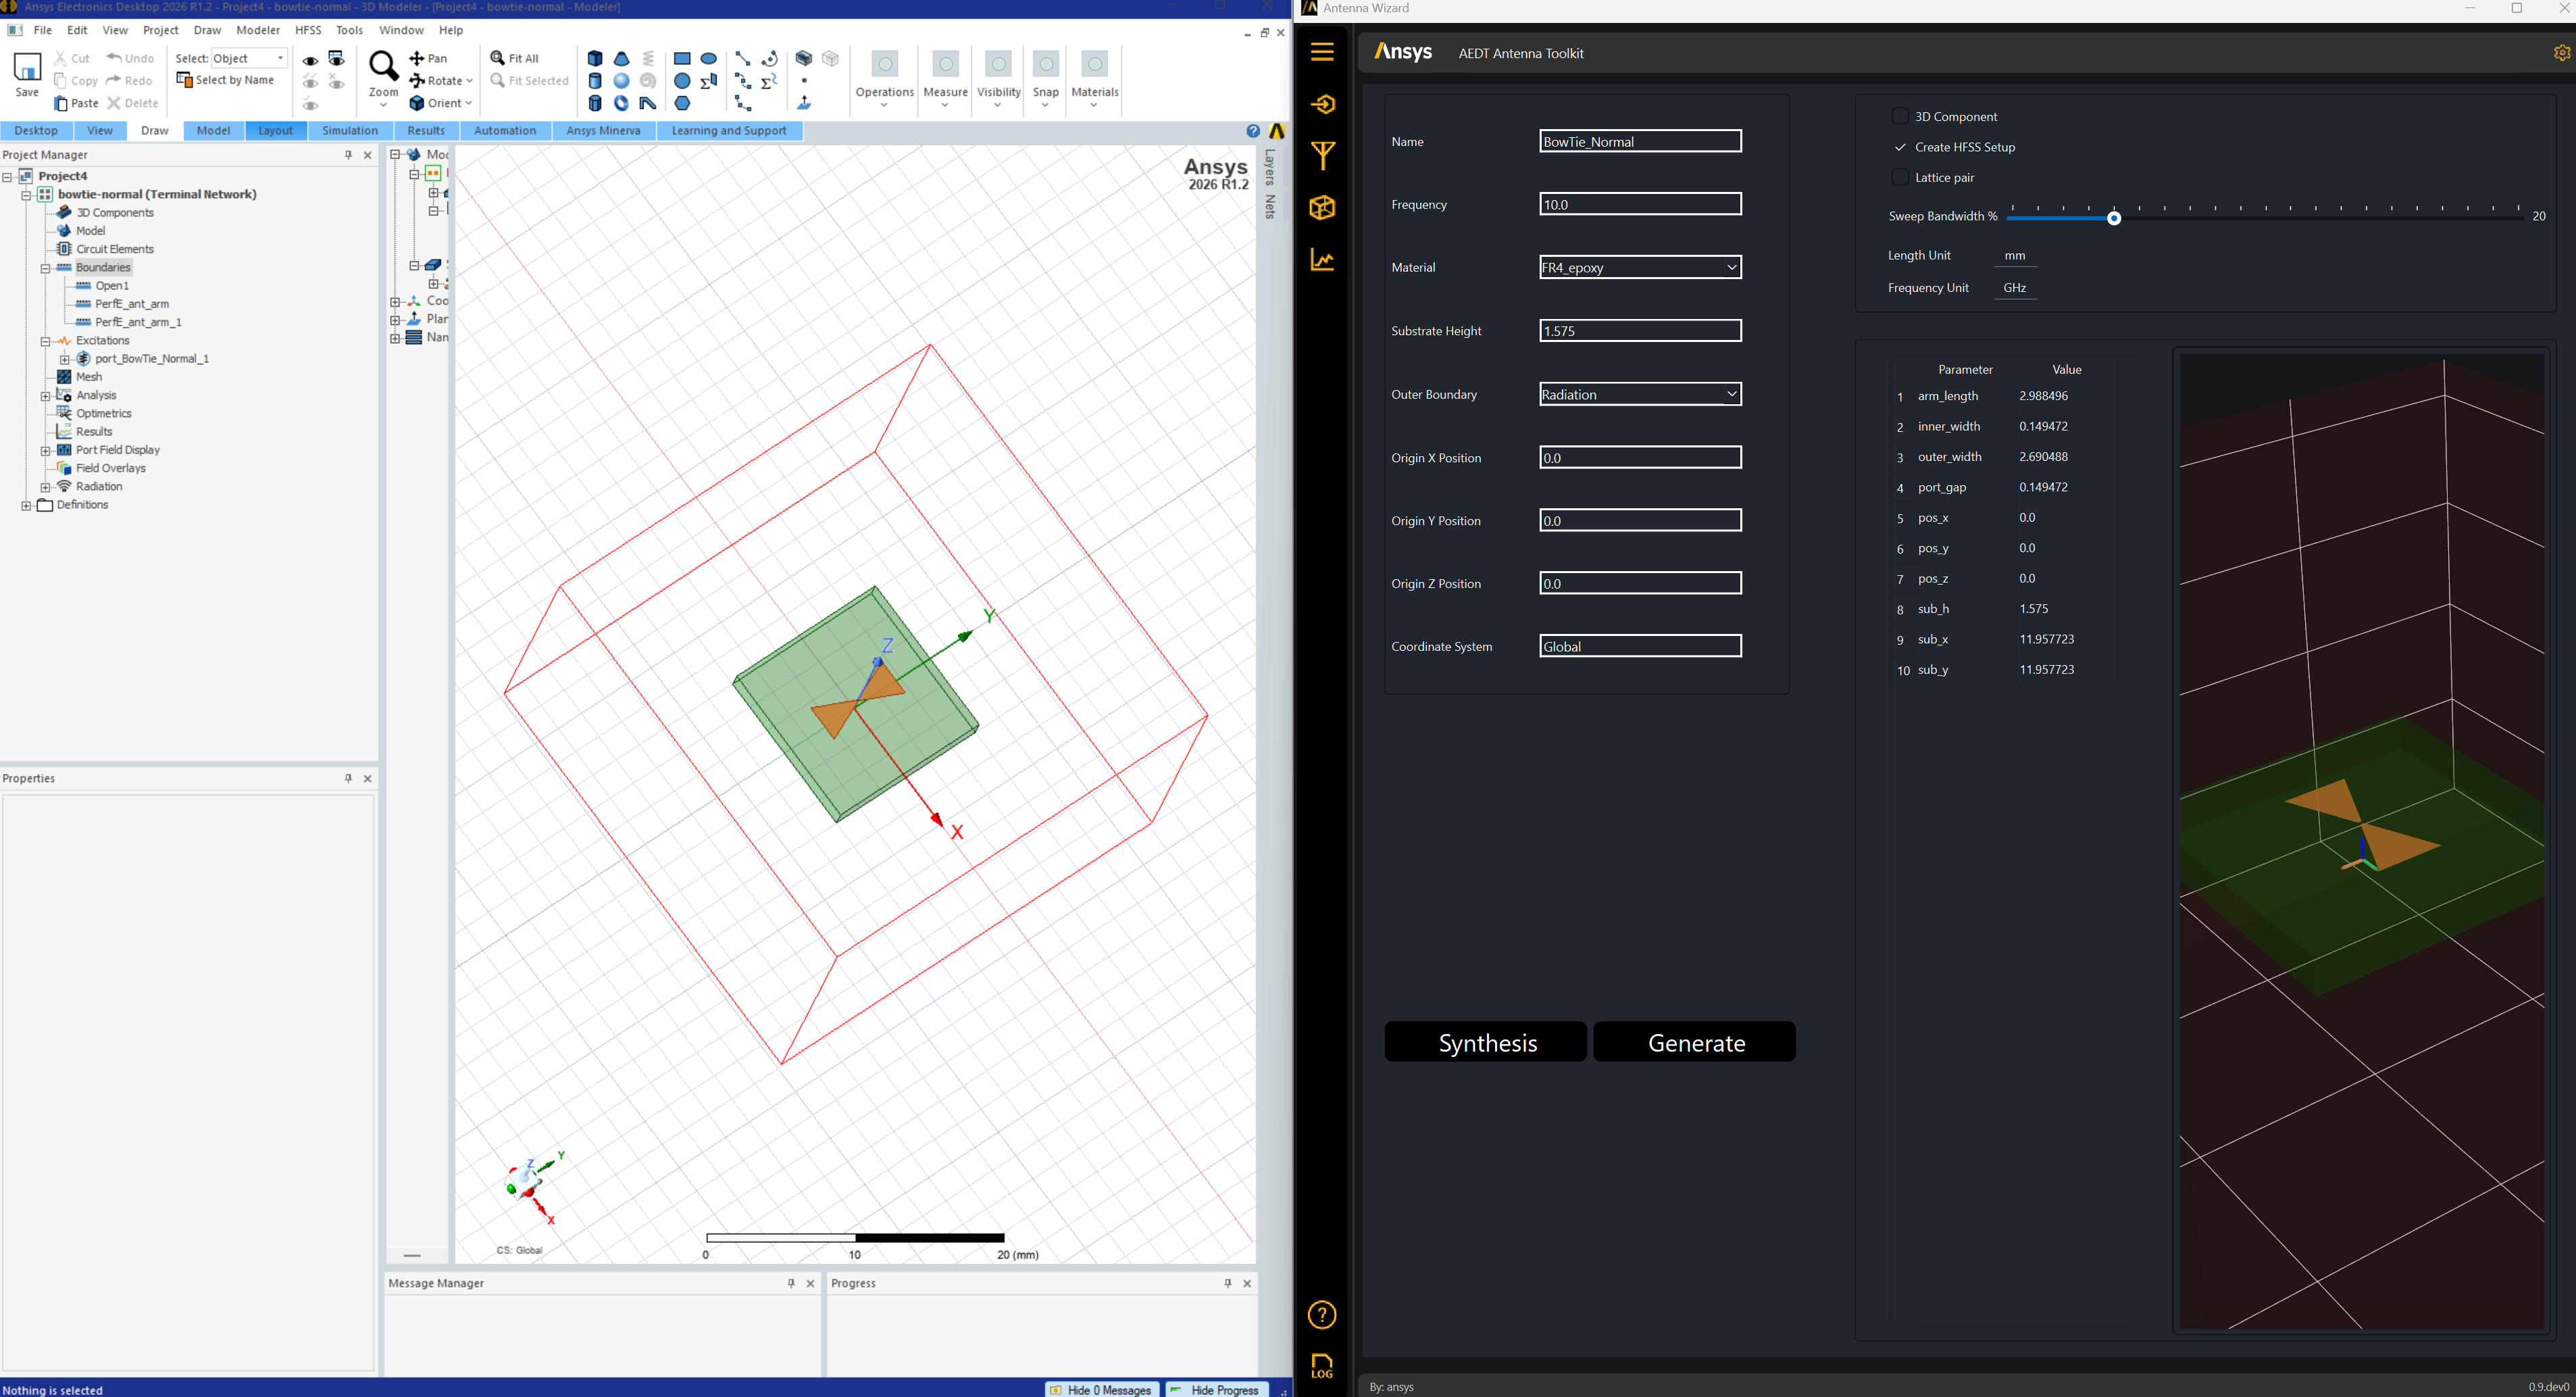Select the Draw rectangle tool
Image resolution: width=2576 pixels, height=1397 pixels.
pos(682,58)
